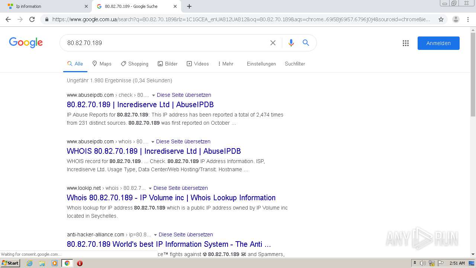Switch to the Bilder tab
This screenshot has width=476, height=268.
(168, 64)
